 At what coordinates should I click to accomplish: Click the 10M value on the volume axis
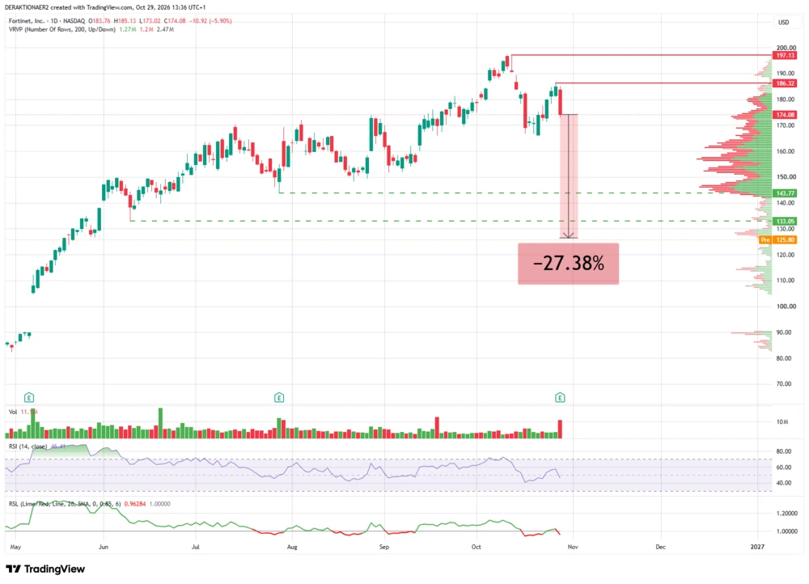click(x=782, y=422)
